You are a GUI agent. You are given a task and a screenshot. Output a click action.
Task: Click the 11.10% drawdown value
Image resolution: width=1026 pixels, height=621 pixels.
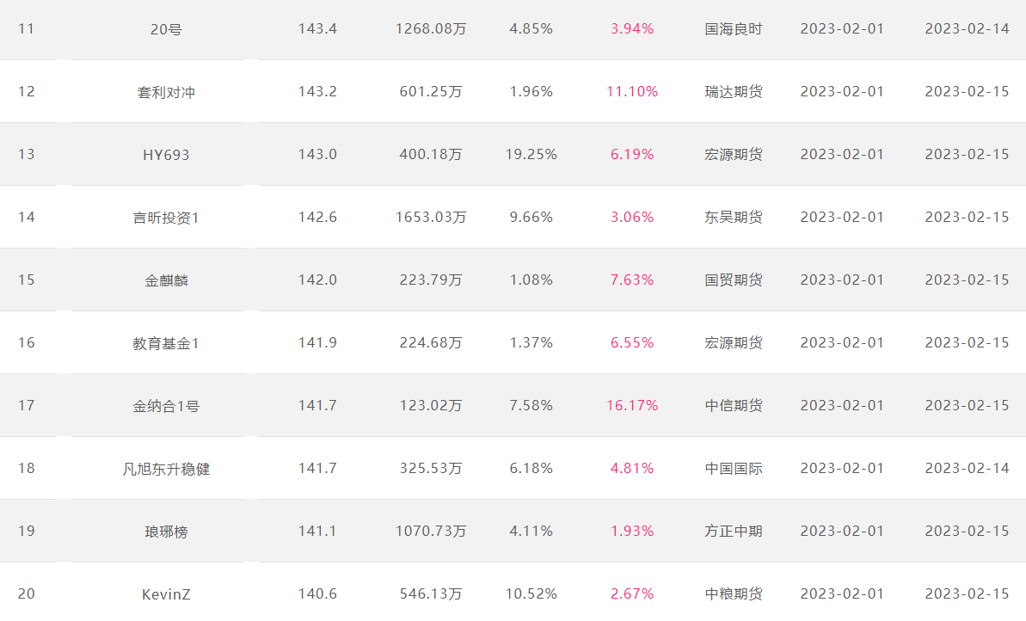point(632,92)
